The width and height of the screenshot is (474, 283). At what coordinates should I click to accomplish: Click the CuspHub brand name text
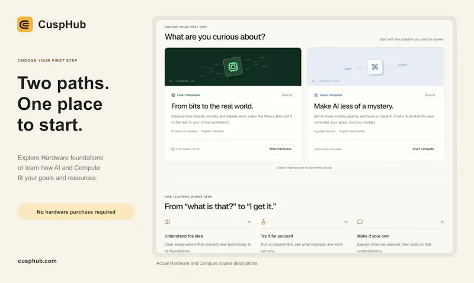[62, 24]
